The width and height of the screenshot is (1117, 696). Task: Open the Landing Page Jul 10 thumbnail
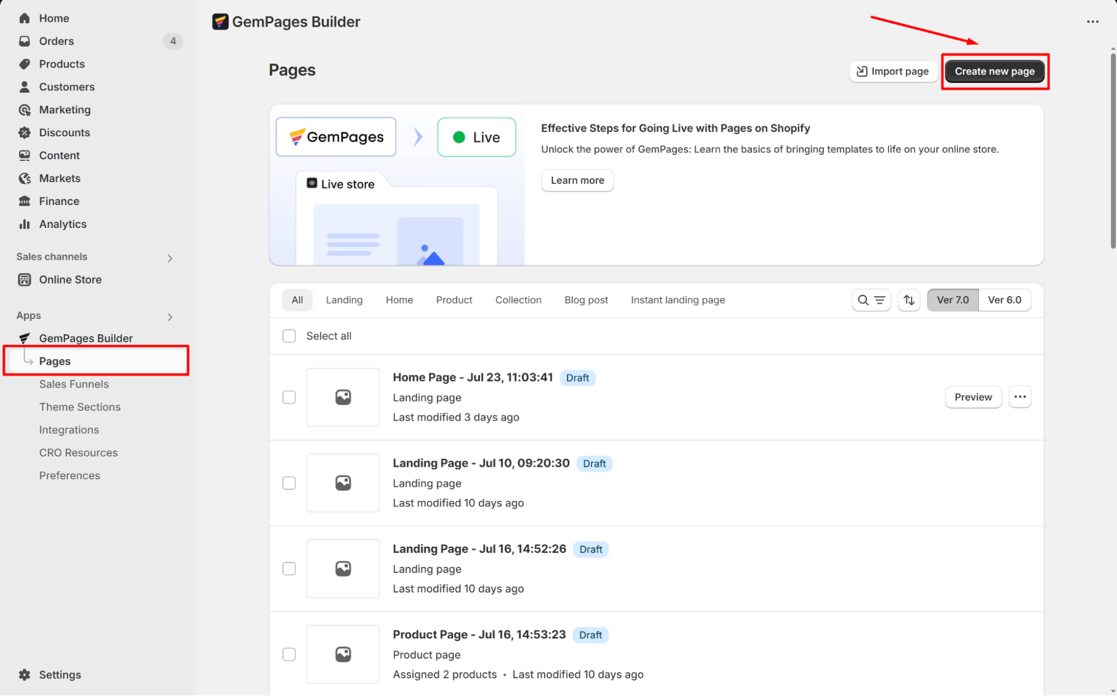[x=343, y=483]
